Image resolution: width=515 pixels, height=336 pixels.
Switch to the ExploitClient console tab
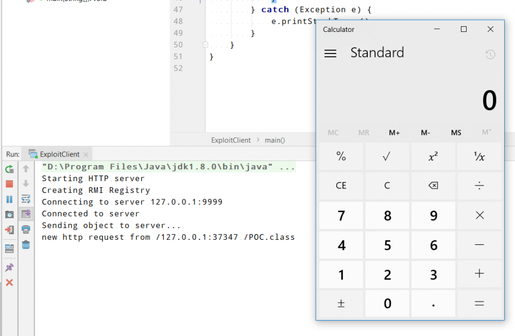coord(57,153)
